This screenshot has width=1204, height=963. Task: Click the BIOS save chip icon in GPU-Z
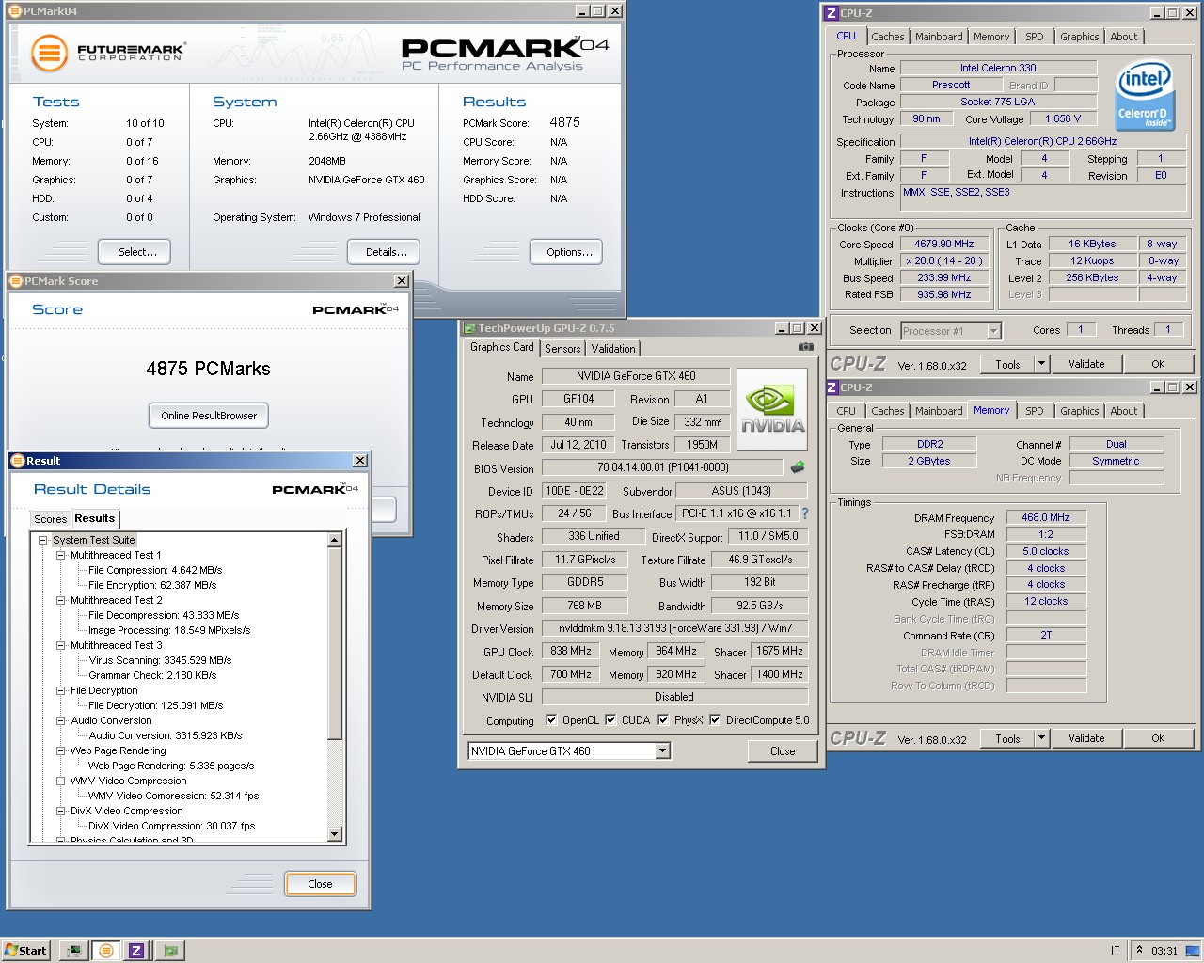pyautogui.click(x=798, y=466)
